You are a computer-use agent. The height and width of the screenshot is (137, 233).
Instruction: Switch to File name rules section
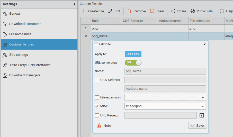pos(39,34)
